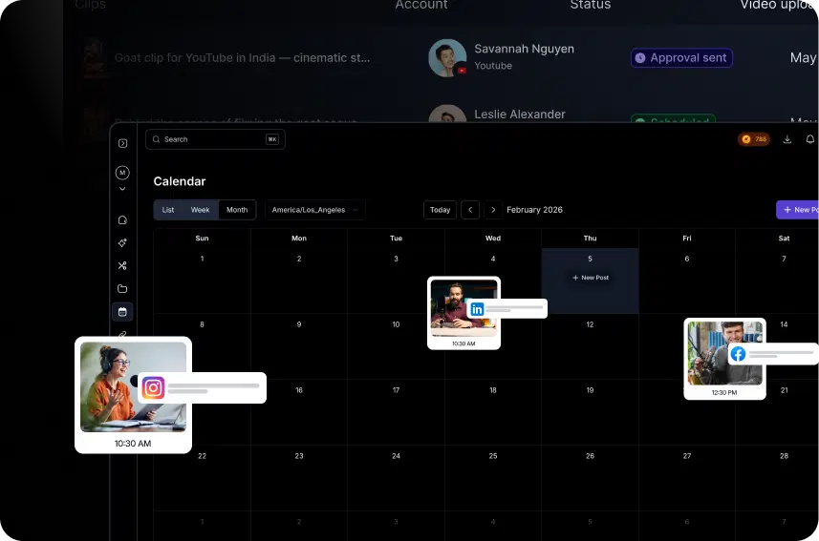Open the folder icon in sidebar
The image size is (819, 541).
(122, 288)
